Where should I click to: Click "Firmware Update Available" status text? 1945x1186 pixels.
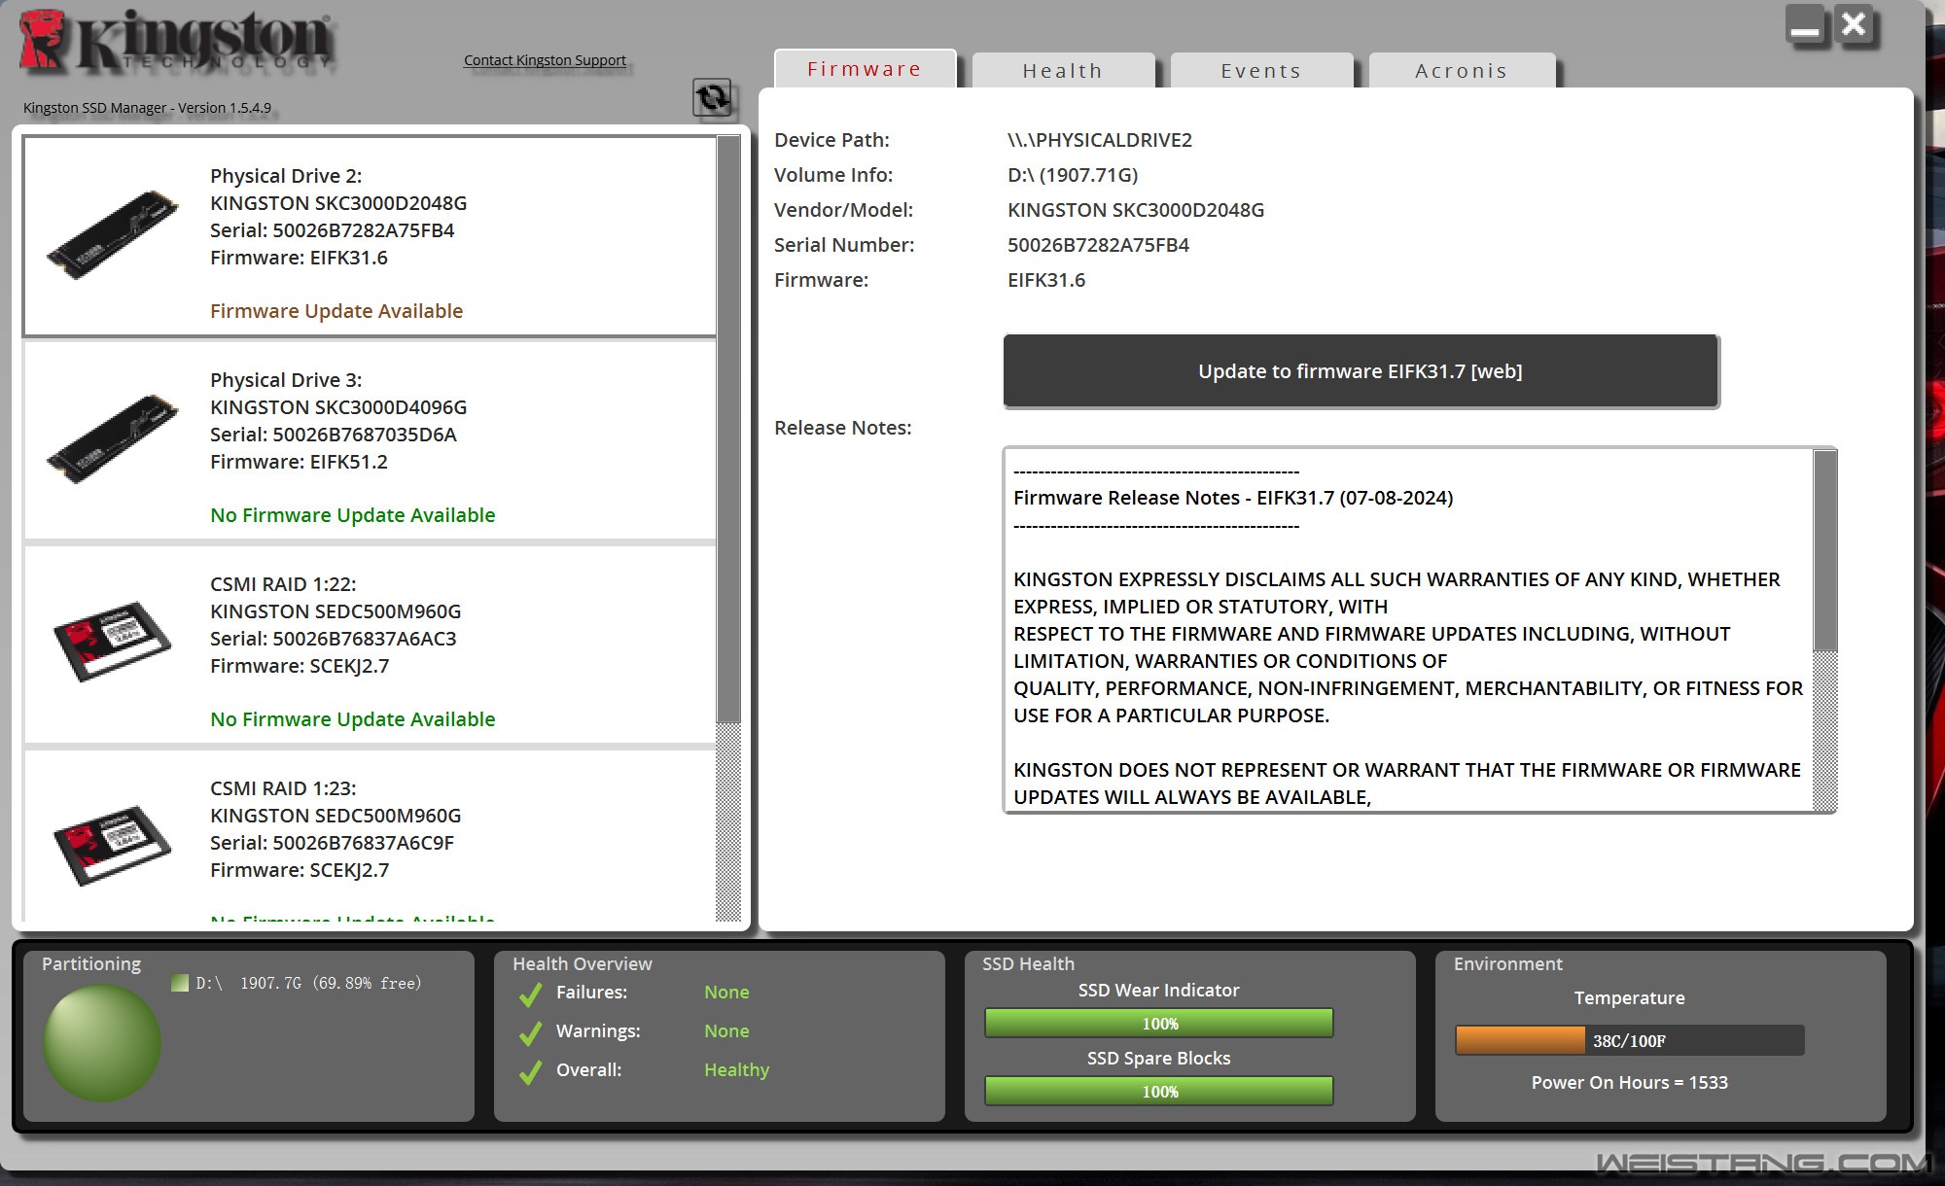(336, 311)
